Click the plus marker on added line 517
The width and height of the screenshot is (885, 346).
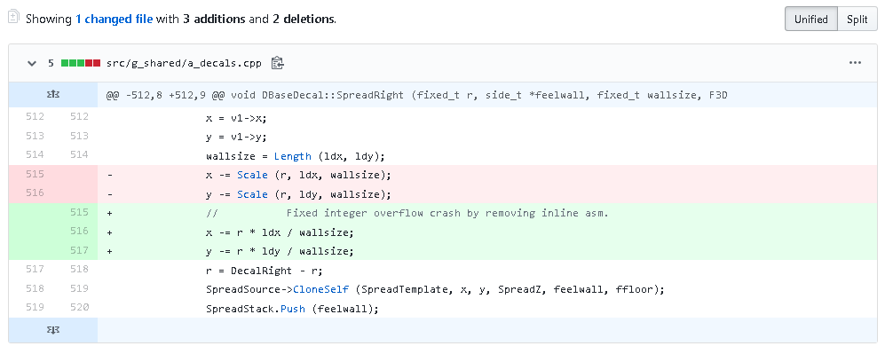coord(110,251)
